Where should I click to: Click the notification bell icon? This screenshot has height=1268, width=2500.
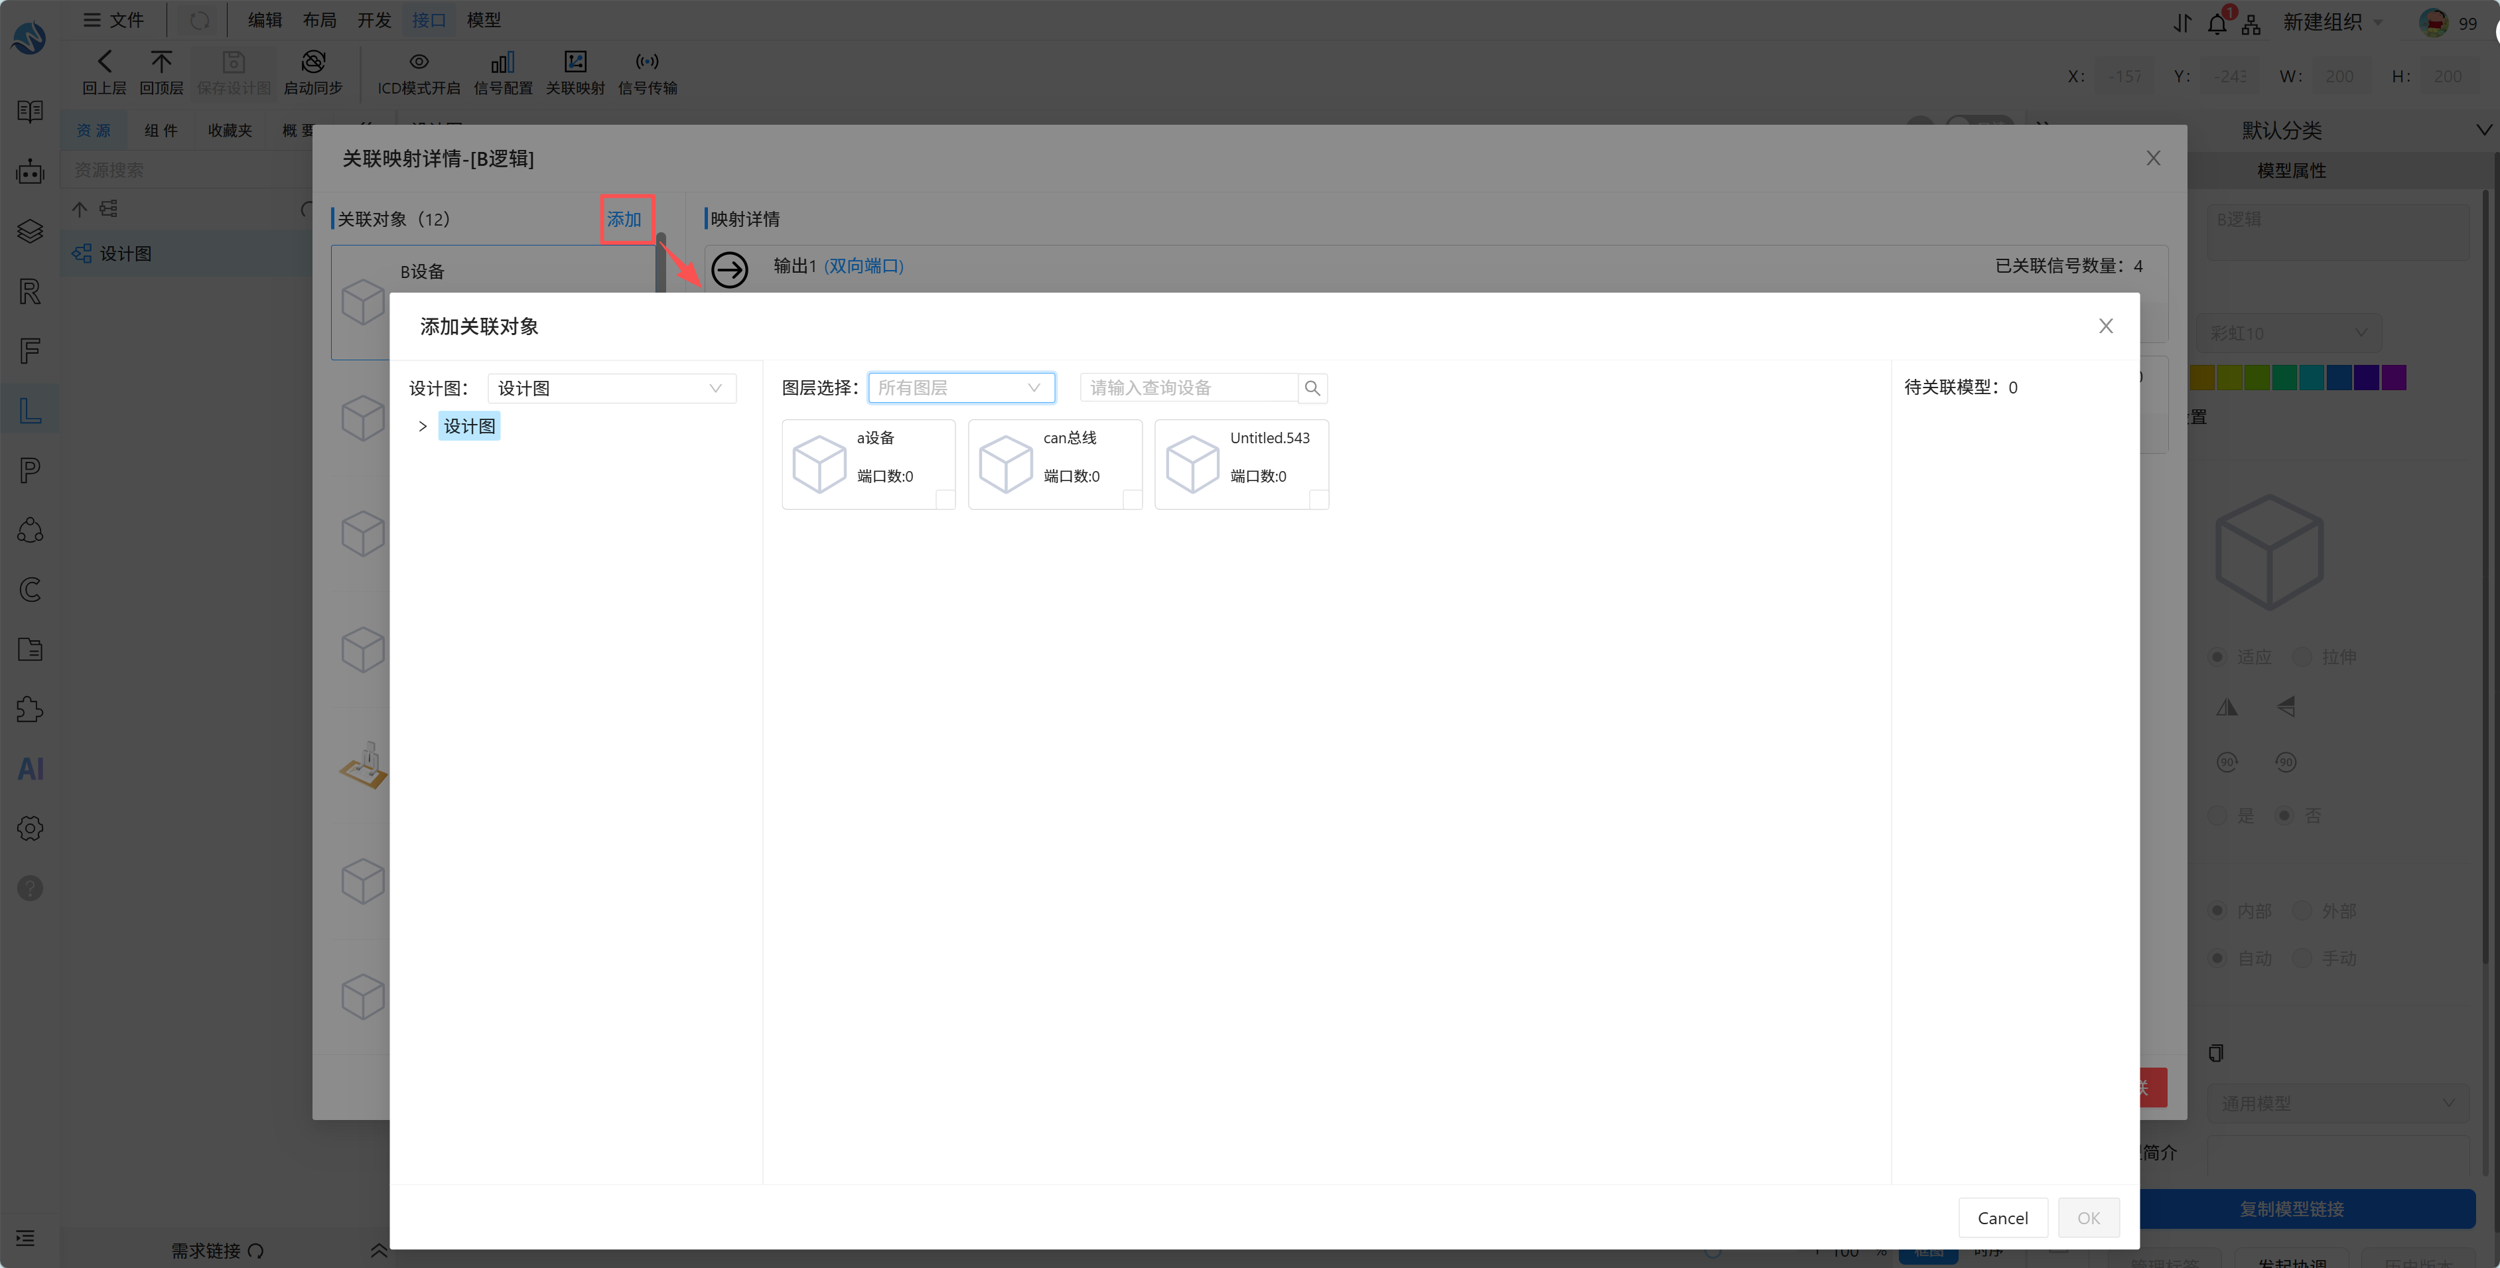click(2217, 23)
